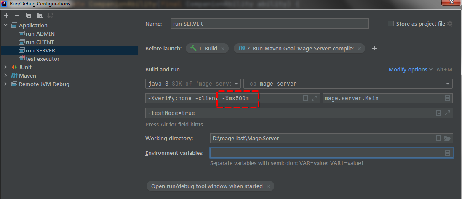Click the Remote JVM Debug icon
Screen dimensions: 462x199
[14, 84]
